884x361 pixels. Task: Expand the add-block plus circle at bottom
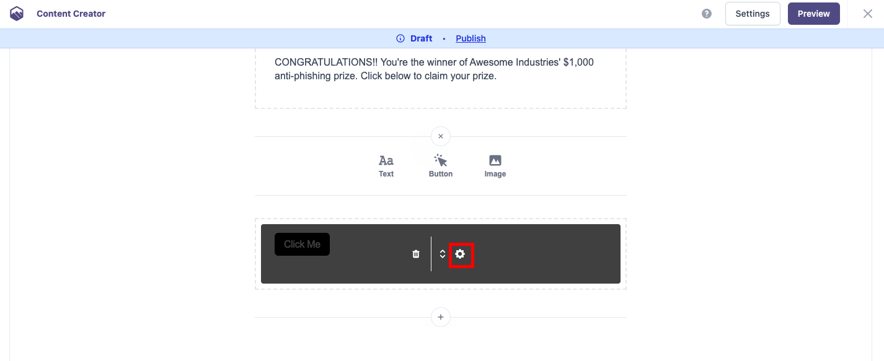[x=441, y=317]
